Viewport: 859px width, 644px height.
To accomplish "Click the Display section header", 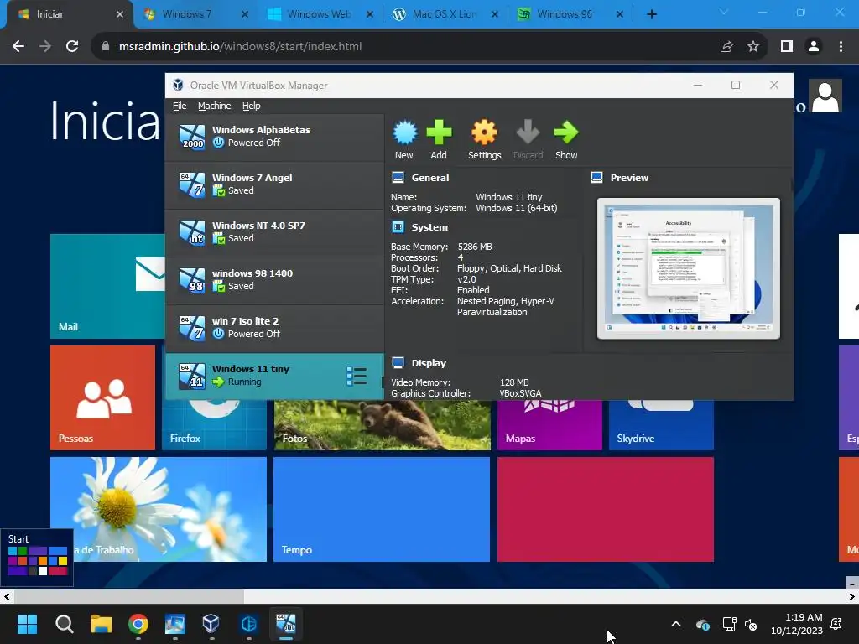I will click(x=429, y=363).
